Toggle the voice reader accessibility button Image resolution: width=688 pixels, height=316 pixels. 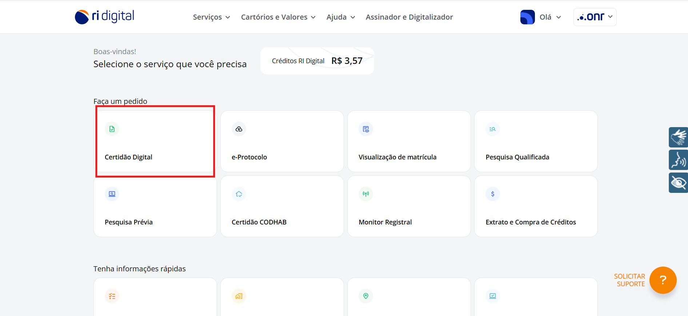pos(678,160)
